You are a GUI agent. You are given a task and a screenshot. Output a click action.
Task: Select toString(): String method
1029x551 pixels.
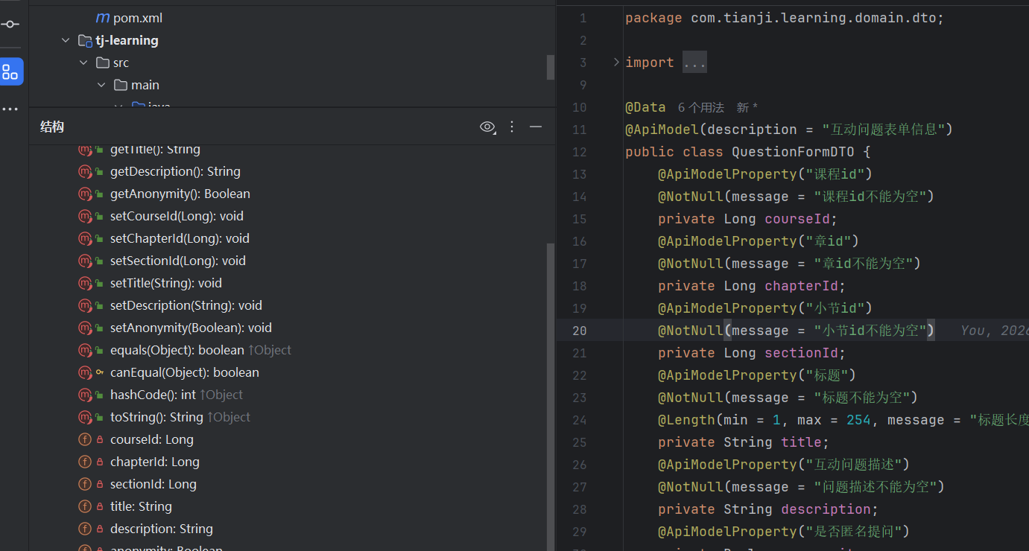pos(156,417)
